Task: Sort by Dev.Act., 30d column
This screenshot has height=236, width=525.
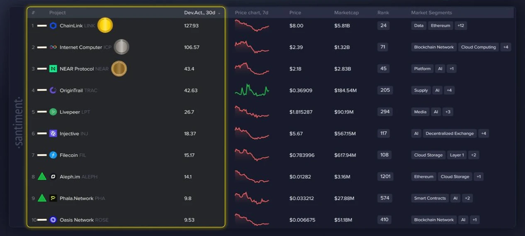Action: click(x=202, y=13)
